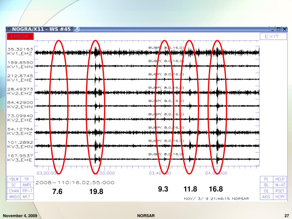Viewport: 292px width, 219px height.
Task: Select the TR command button
Action: pos(27,179)
